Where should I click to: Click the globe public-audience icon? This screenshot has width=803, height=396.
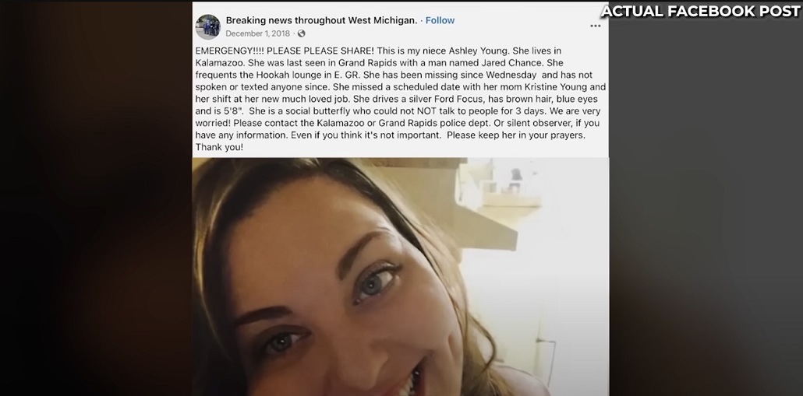coord(301,33)
